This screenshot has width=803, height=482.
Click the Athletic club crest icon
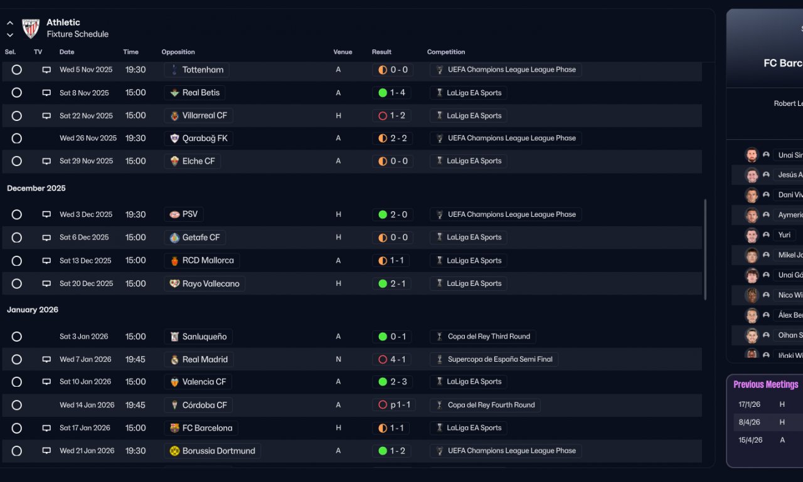point(31,28)
